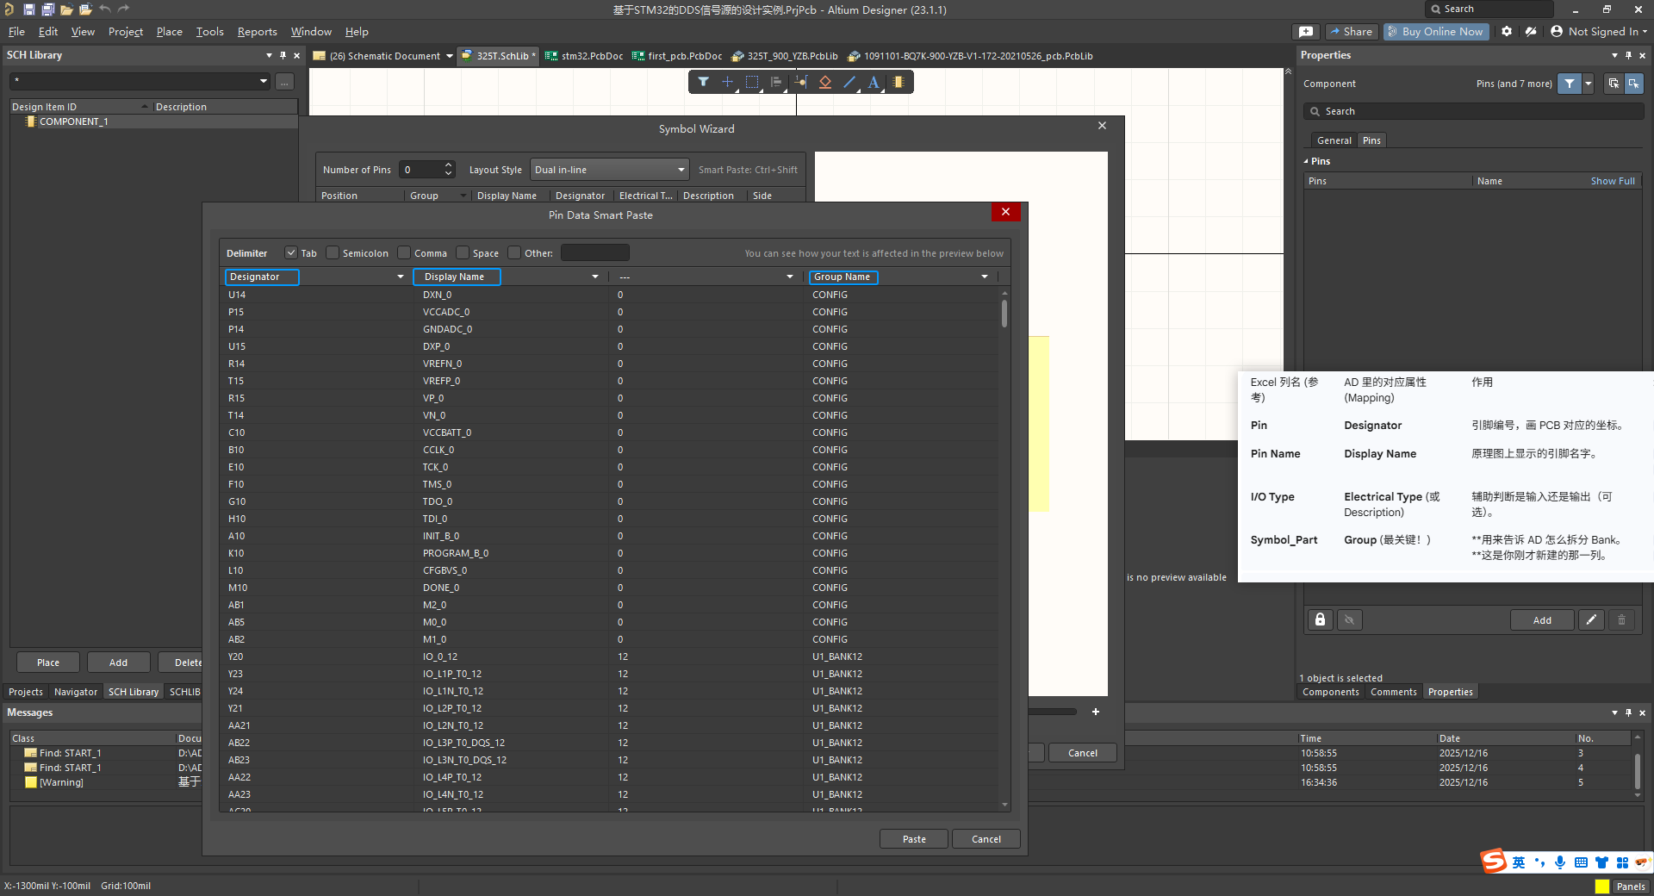Click the lock pin icon in the Properties panel
Viewport: 1654px width, 896px height.
tap(1320, 619)
